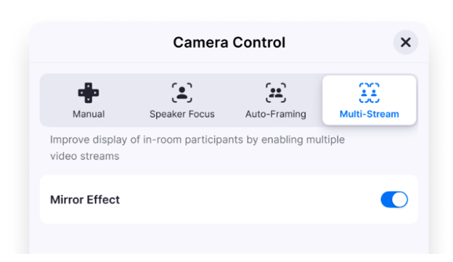Screen dimensions: 453x262
Task: Disable the Mirror Effect switch
Action: (394, 200)
